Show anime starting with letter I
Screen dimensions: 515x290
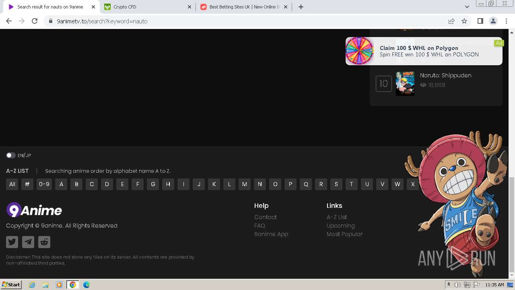click(183, 184)
